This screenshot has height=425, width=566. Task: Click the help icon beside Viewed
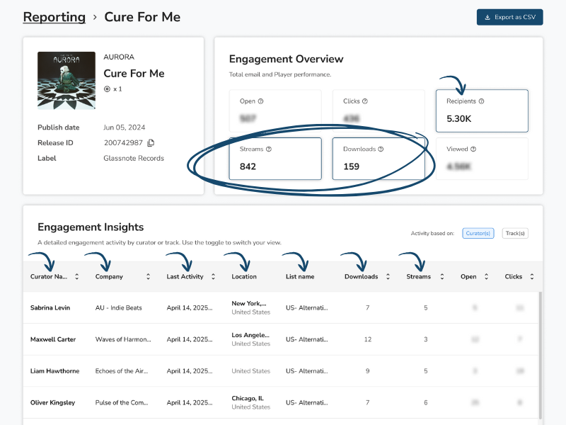tap(473, 149)
